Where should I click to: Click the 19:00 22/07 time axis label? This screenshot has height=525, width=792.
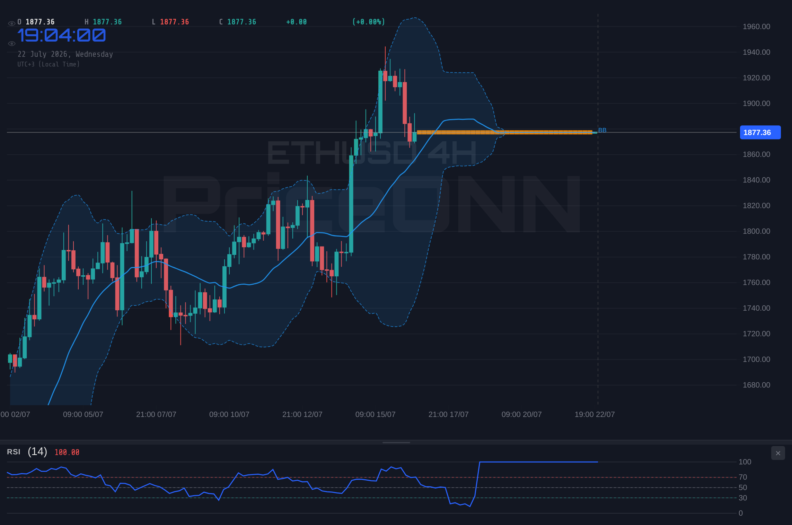(595, 415)
